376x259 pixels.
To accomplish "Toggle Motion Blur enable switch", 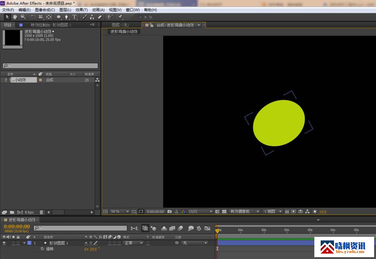I will pos(180,228).
